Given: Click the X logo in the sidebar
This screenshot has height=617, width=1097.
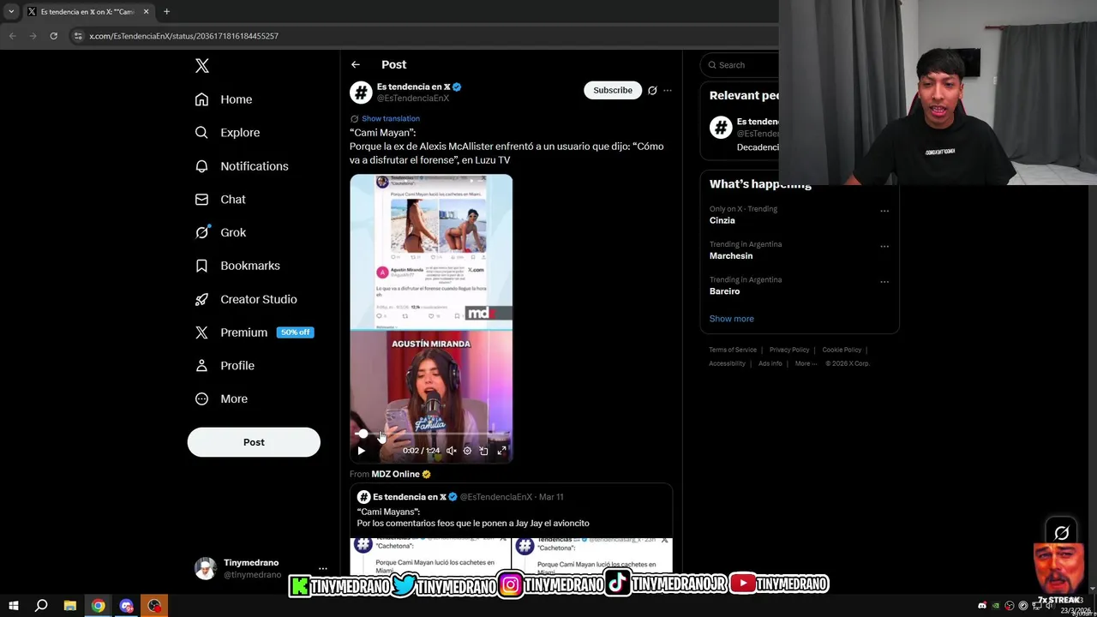Looking at the screenshot, I should pos(202,66).
